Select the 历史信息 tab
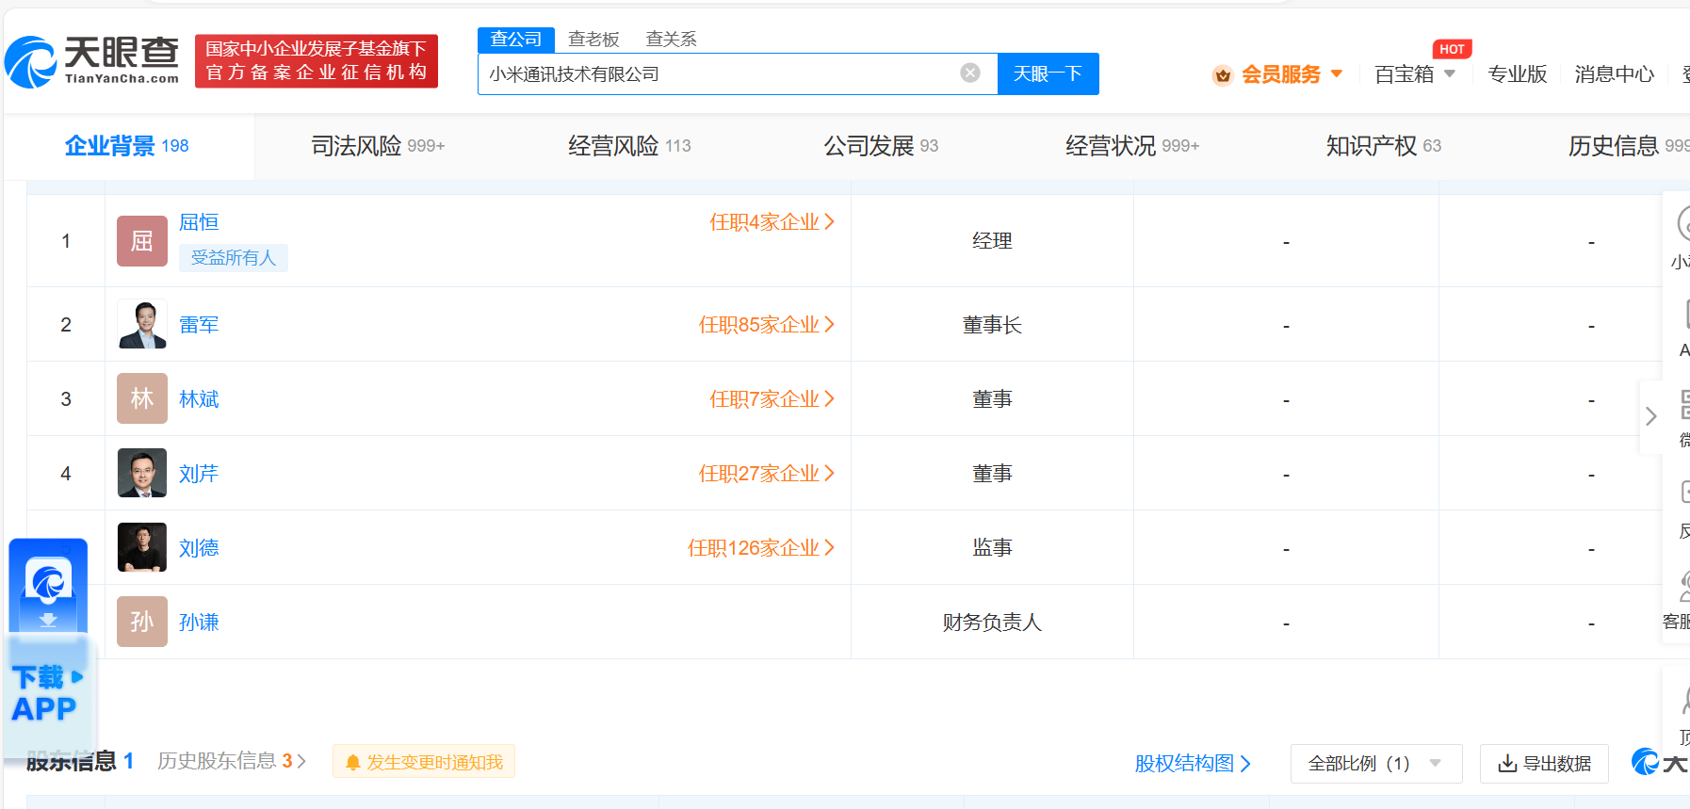The height and width of the screenshot is (809, 1690). pyautogui.click(x=1628, y=146)
